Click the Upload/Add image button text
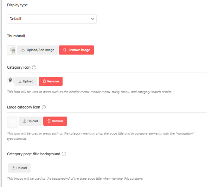The image size is (212, 187). pos(40,50)
